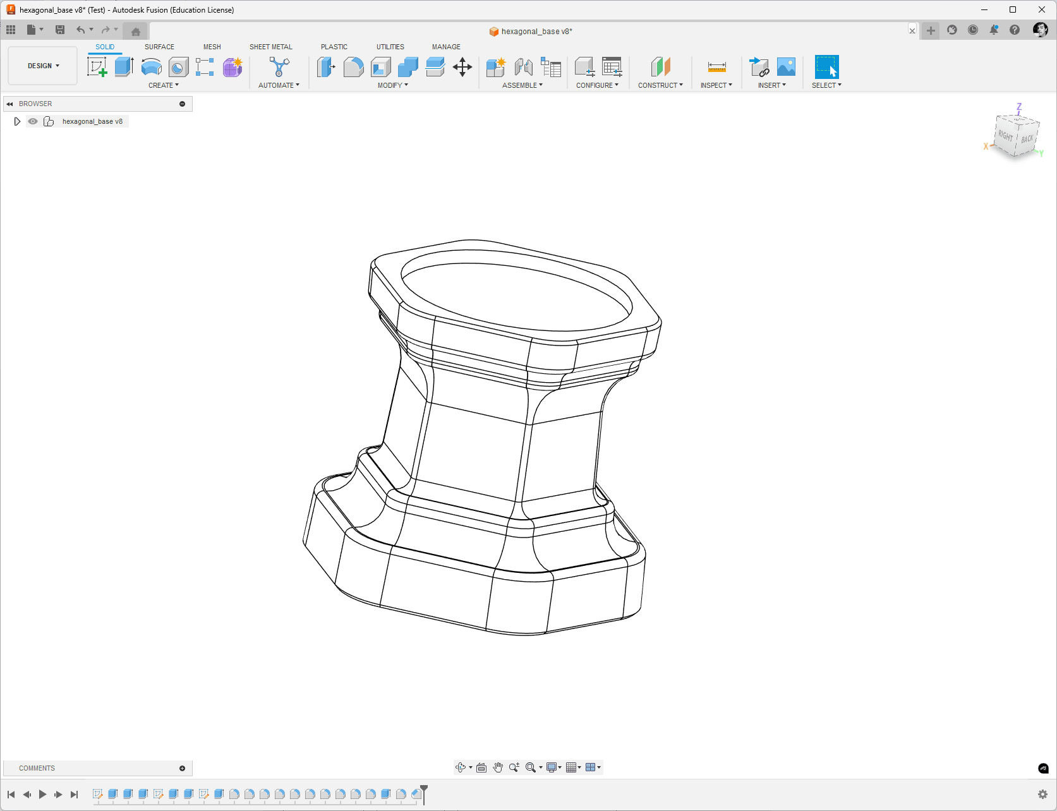Toggle visibility eye of hexagonal_base v8
Viewport: 1057px width, 811px height.
point(33,121)
